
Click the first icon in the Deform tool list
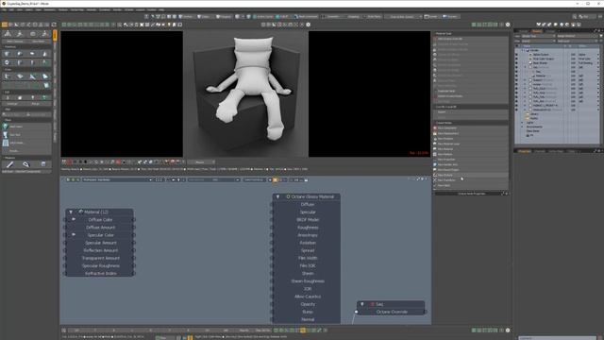(x=6, y=127)
